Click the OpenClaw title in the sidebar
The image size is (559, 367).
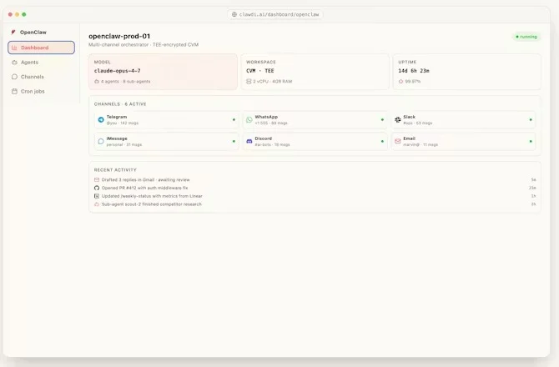pyautogui.click(x=33, y=32)
